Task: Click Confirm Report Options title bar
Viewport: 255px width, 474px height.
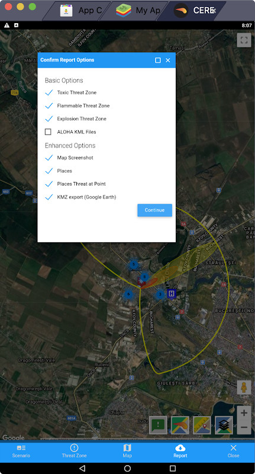Action: pyautogui.click(x=106, y=60)
